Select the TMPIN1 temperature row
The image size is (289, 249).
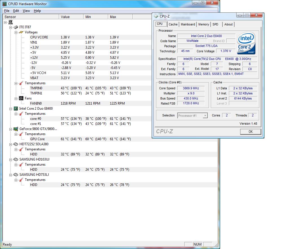coord(90,93)
